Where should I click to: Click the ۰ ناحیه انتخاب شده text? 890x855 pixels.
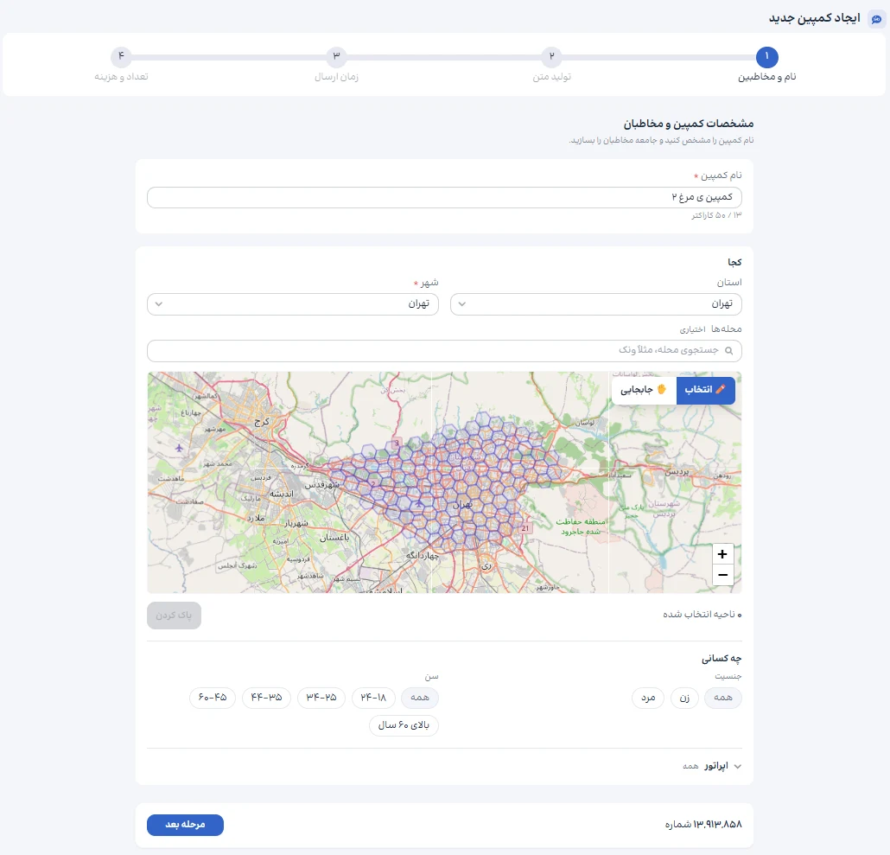tap(702, 615)
